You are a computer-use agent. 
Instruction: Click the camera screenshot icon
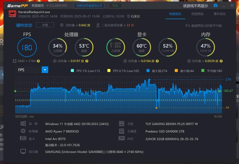215,6
